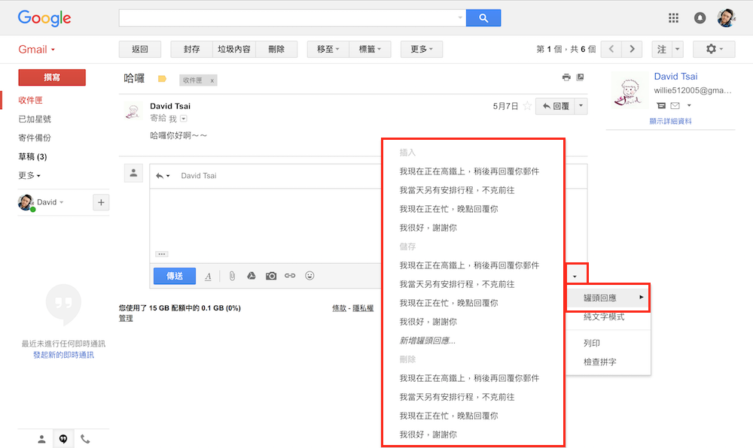Image resolution: width=753 pixels, height=448 pixels.
Task: Click the attach files paperclip icon
Action: coord(232,276)
